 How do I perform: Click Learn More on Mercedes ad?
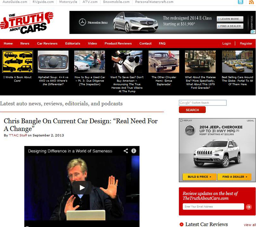[x=230, y=19]
